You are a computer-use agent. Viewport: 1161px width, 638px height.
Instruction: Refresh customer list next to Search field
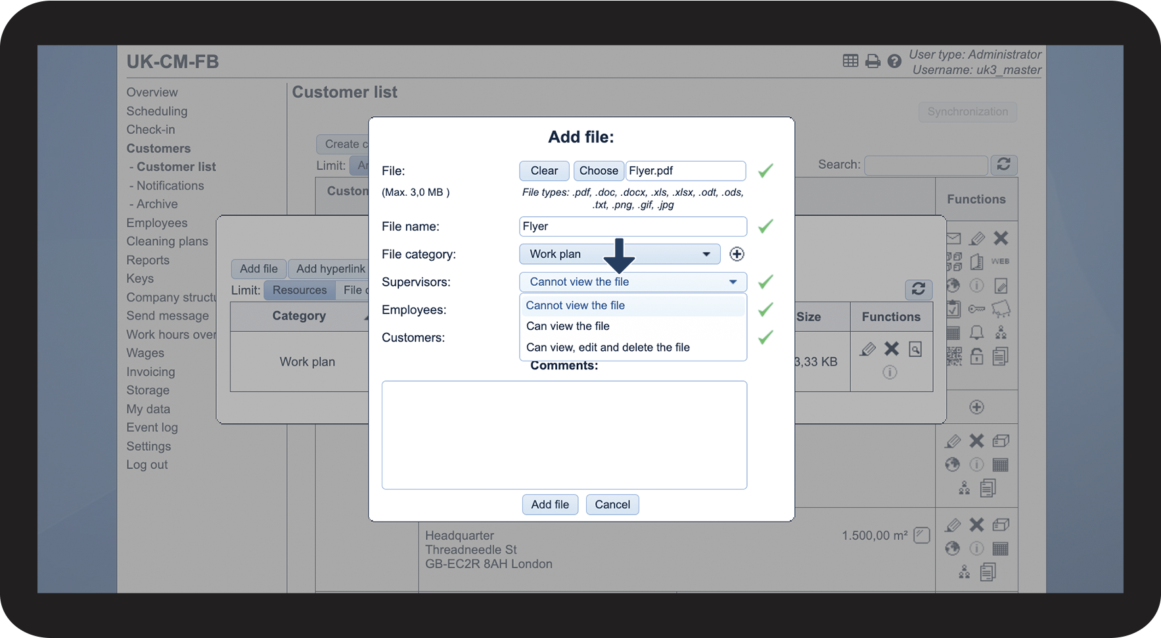1003,164
